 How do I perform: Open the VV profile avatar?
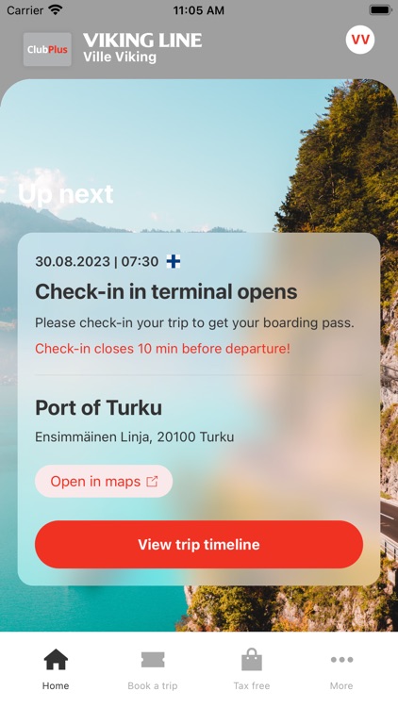360,40
